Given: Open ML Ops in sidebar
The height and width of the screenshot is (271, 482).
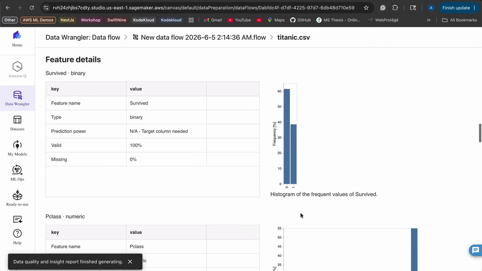Looking at the screenshot, I should coord(17,173).
